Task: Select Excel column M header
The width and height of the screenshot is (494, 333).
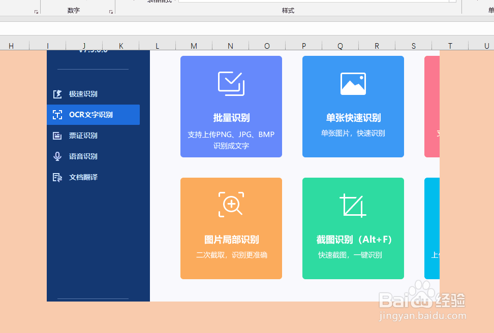Action: pos(194,46)
